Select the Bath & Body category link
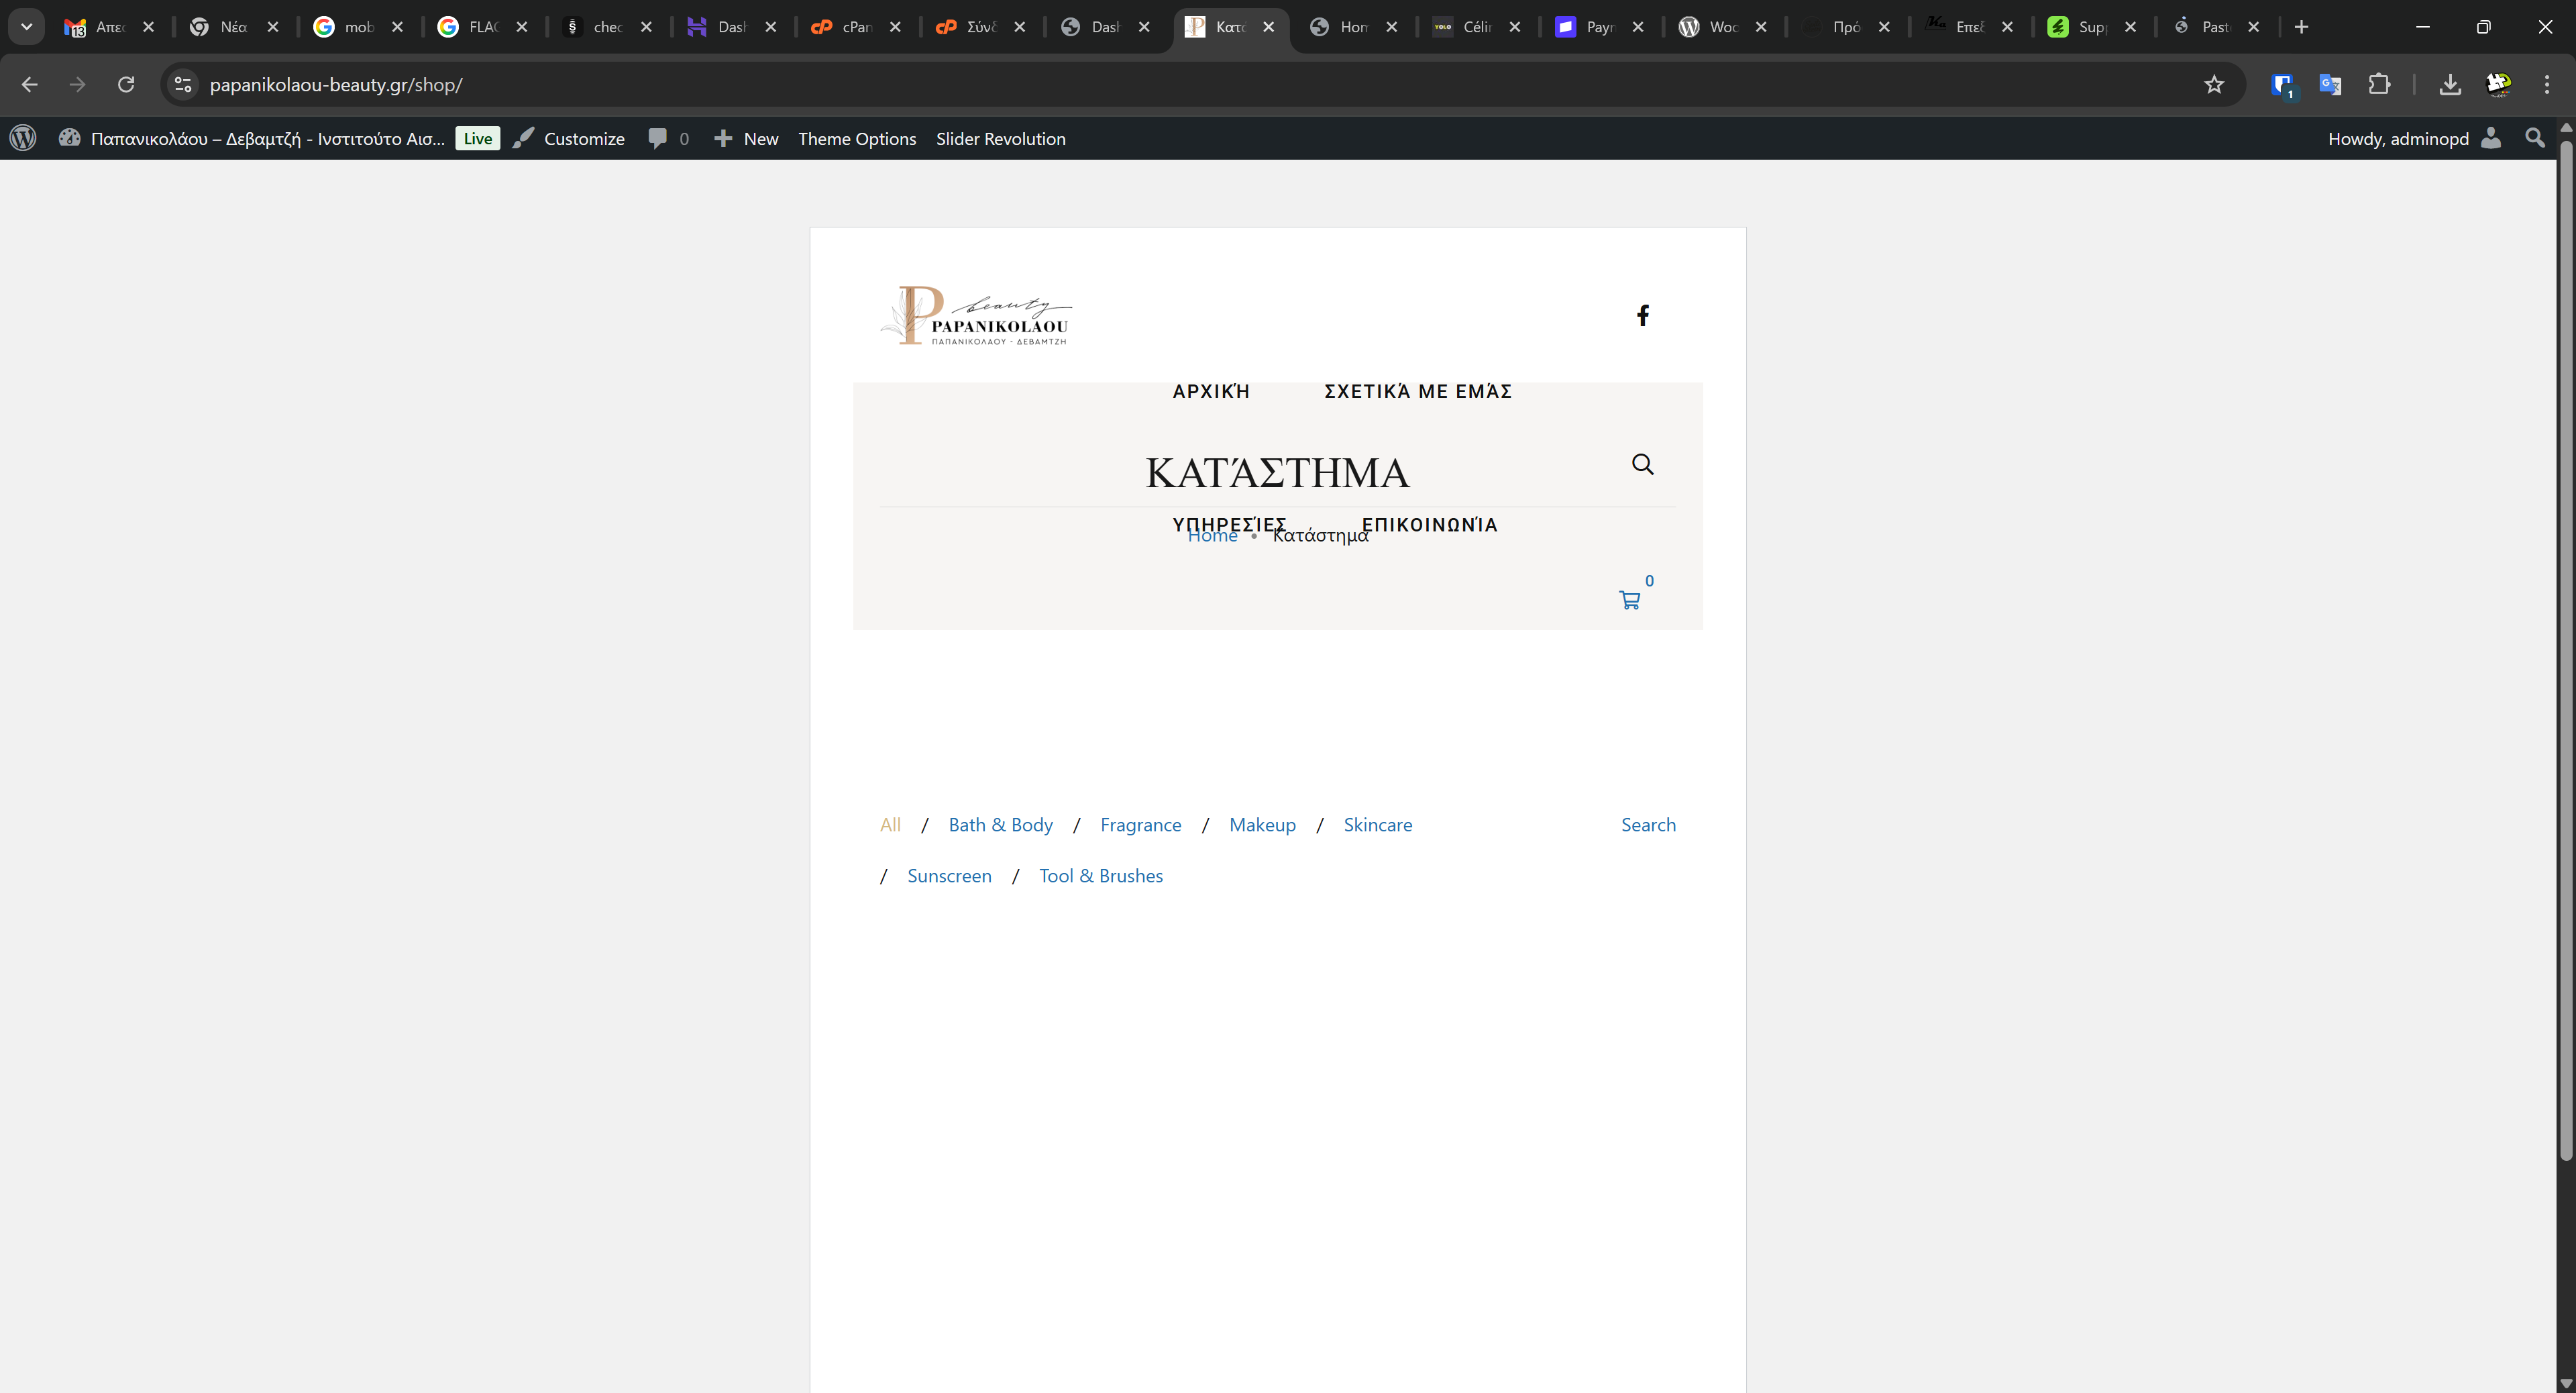Screen dimensions: 2576x1393 (1000, 825)
